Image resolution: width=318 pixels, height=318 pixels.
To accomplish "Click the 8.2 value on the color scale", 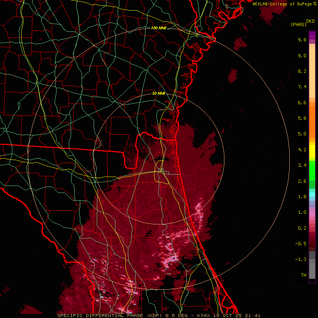I will point(302,71).
